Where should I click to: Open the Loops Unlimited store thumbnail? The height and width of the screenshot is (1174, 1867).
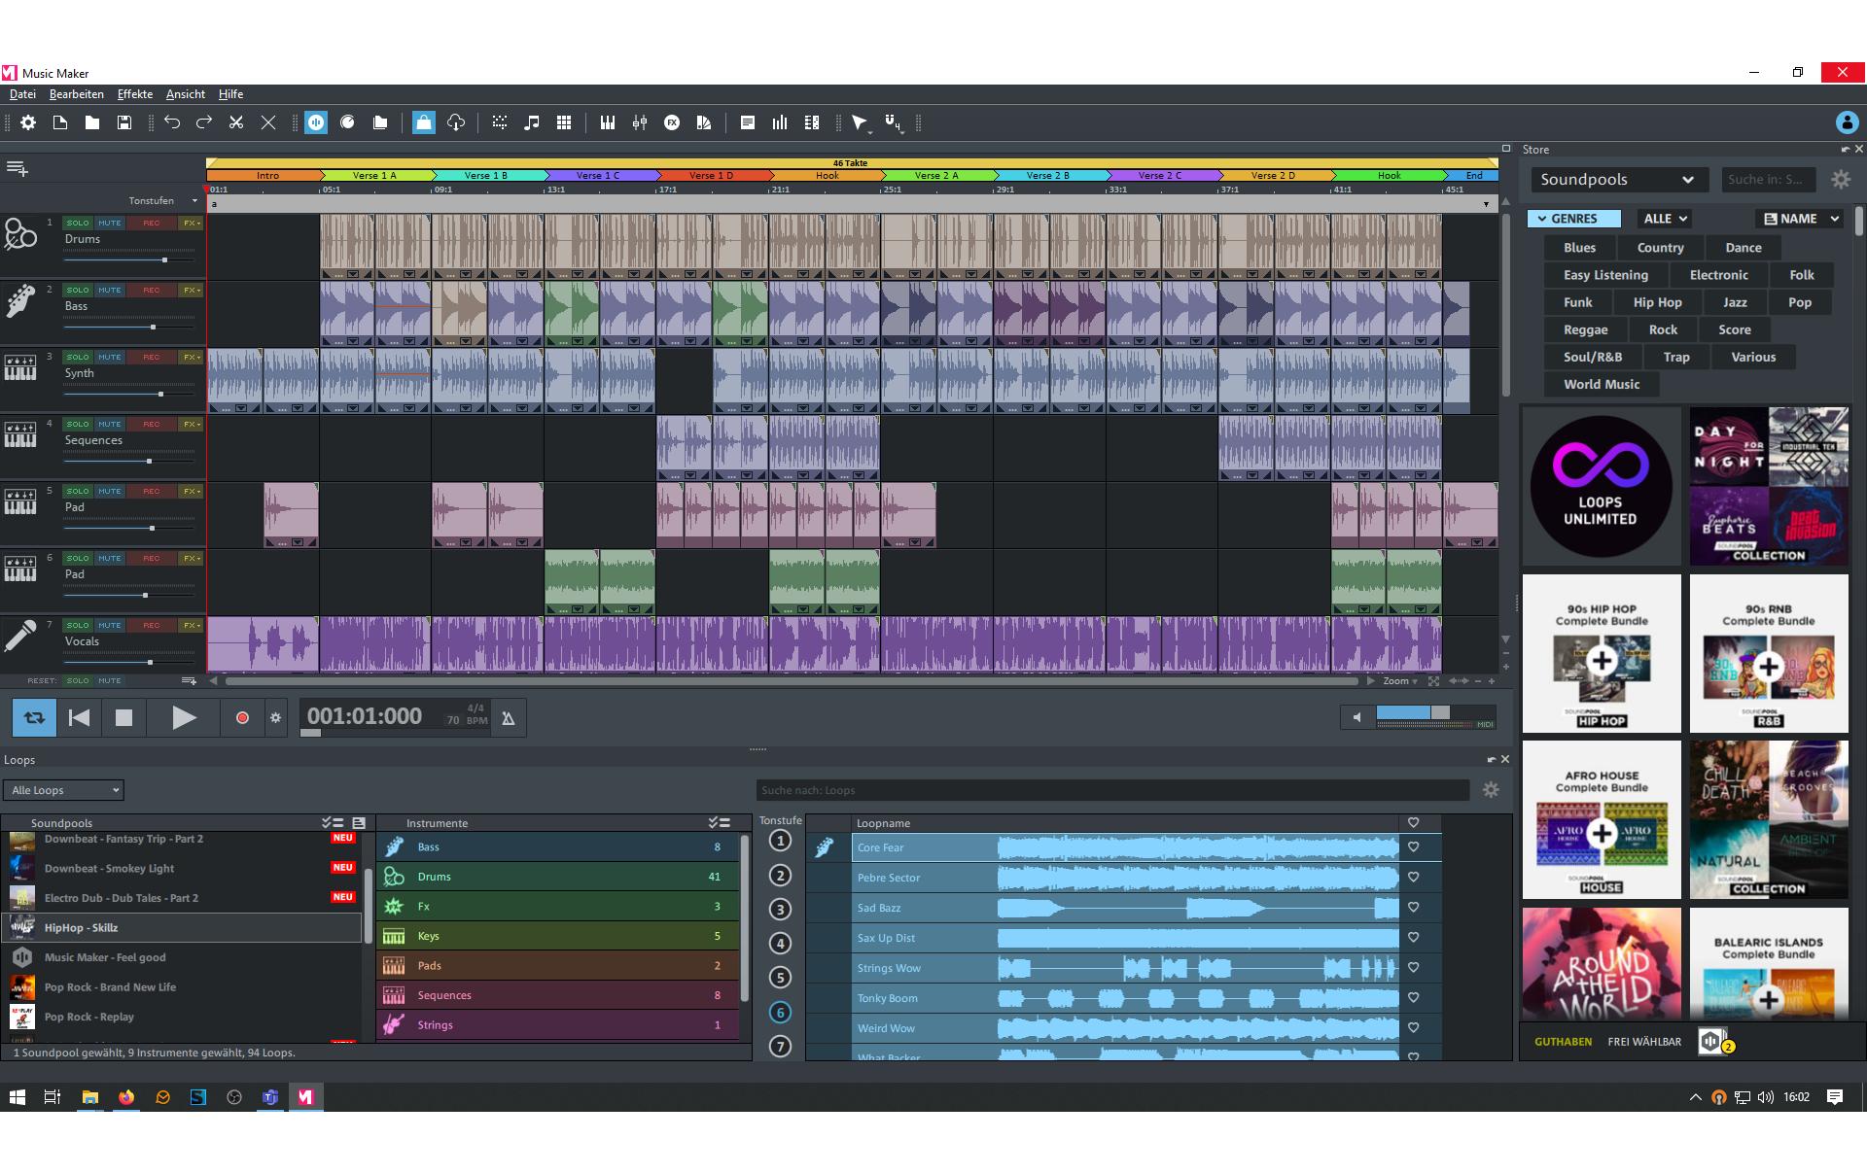(x=1602, y=487)
